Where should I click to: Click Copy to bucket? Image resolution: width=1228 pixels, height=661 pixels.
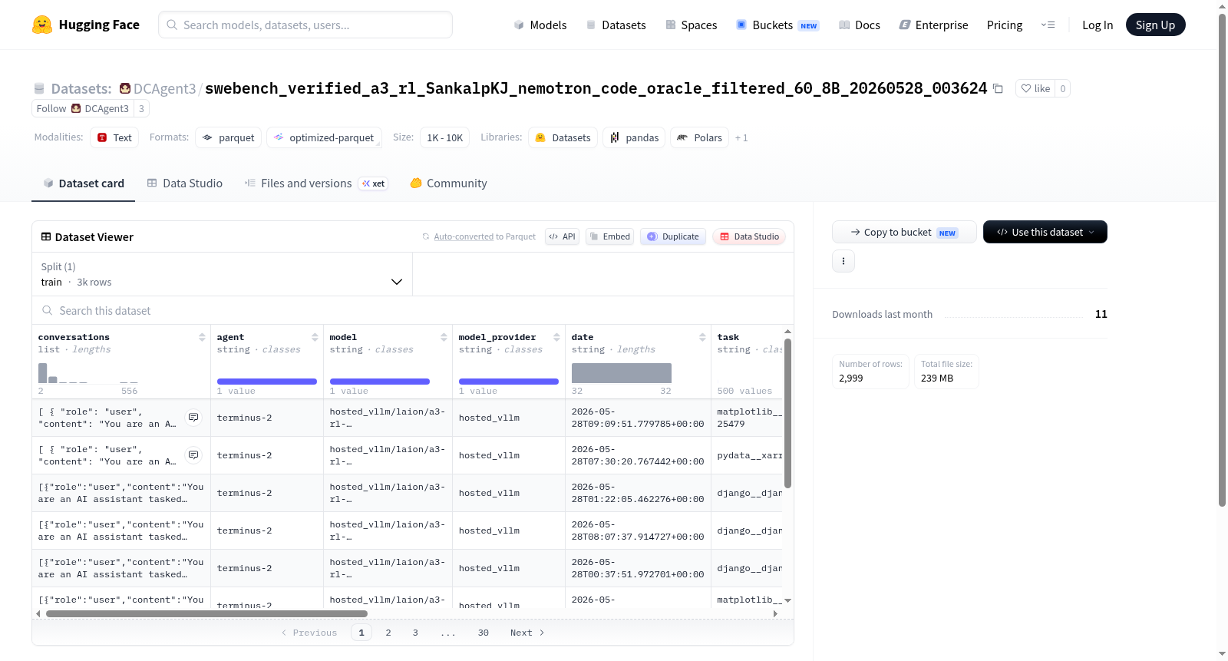(x=904, y=232)
